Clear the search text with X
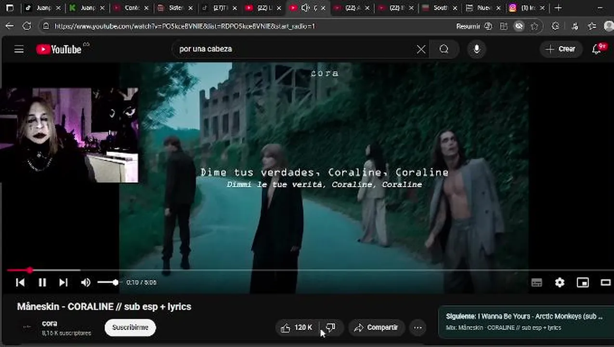The height and width of the screenshot is (347, 614). (421, 49)
